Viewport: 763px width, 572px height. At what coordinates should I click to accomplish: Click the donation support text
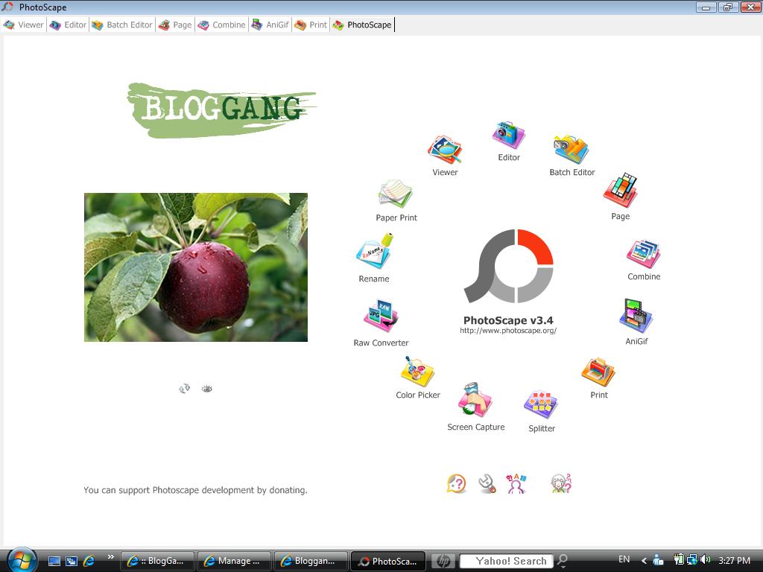[195, 490]
